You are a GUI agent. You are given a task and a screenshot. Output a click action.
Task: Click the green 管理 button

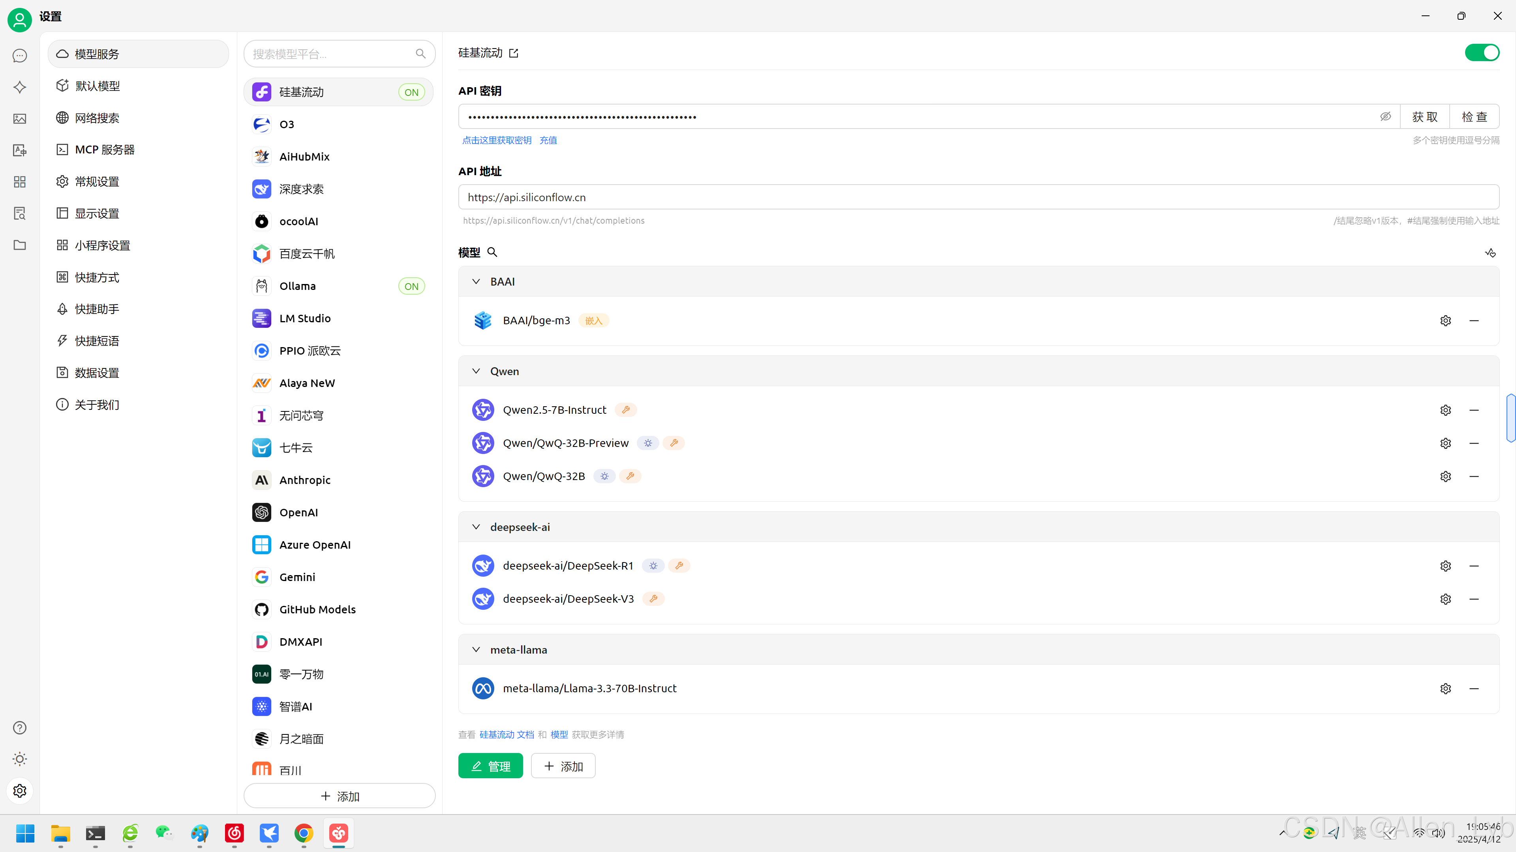click(490, 766)
